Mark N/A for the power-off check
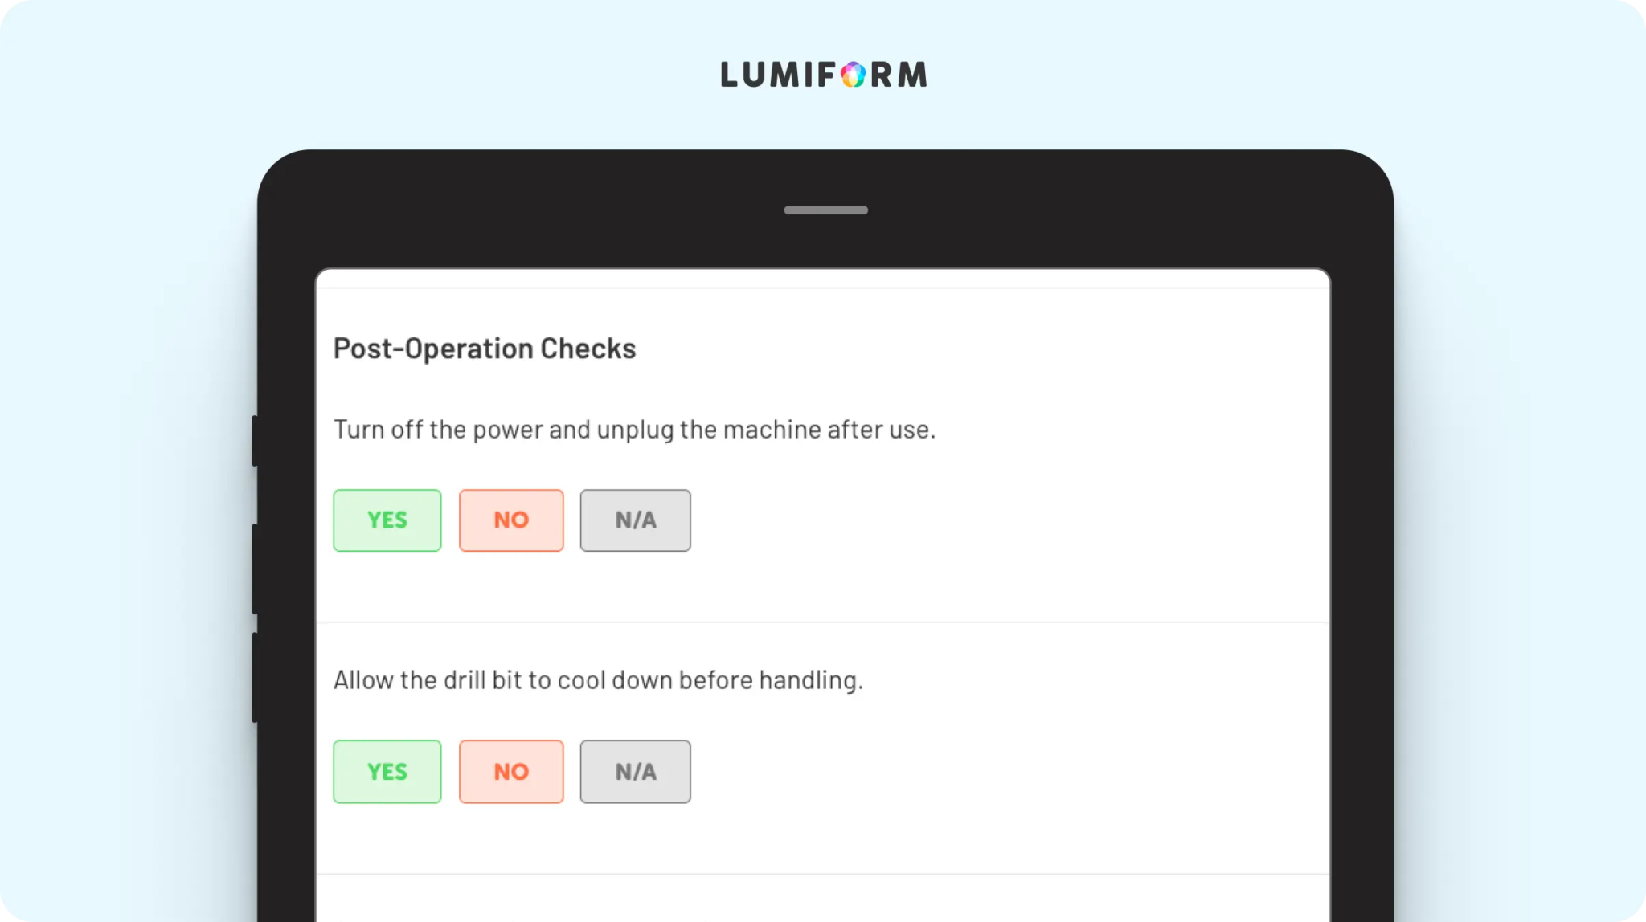This screenshot has width=1646, height=922. tap(635, 520)
